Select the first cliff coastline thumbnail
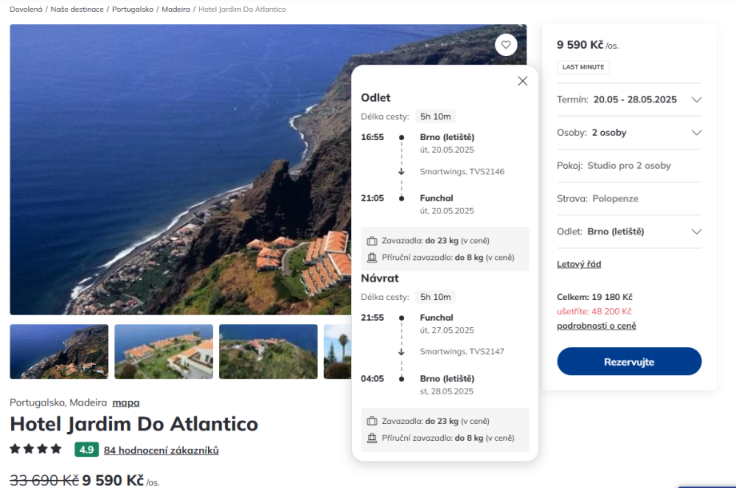This screenshot has width=736, height=488. pyautogui.click(x=59, y=351)
